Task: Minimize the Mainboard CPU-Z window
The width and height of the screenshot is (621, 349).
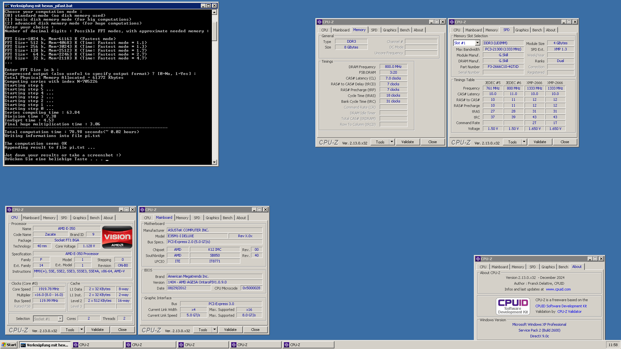Action: coord(254,210)
